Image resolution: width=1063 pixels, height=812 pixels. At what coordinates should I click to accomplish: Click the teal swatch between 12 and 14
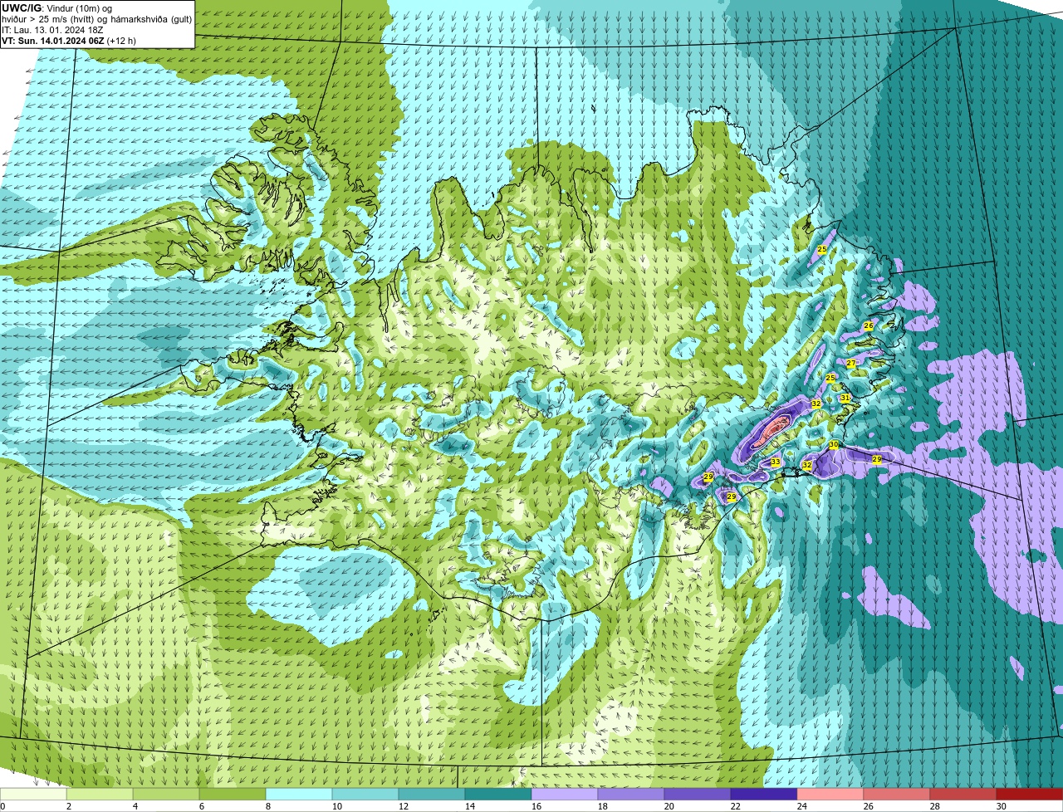click(432, 794)
